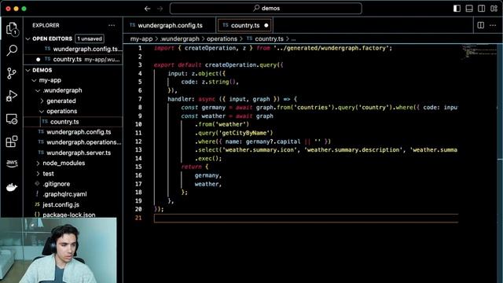Switch to the wundergraph.config.ts tab

[170, 25]
